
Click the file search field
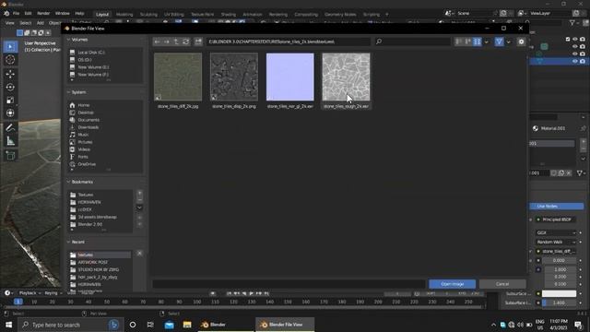click(x=412, y=41)
